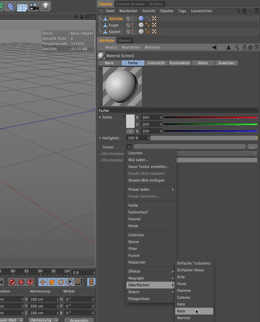
Task: Add a camera object
Action: [34, 7]
